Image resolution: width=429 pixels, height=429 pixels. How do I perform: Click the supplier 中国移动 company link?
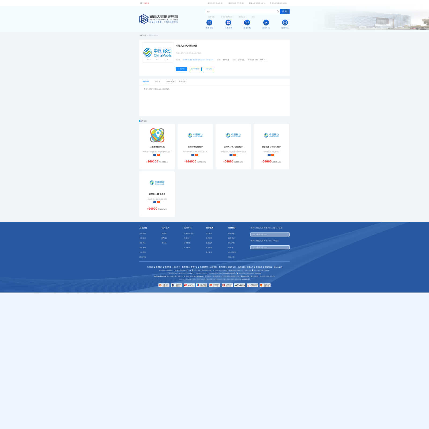198,60
